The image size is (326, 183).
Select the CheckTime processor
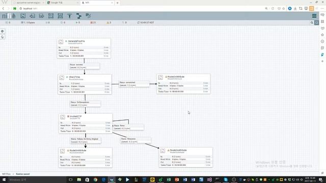pos(85,84)
